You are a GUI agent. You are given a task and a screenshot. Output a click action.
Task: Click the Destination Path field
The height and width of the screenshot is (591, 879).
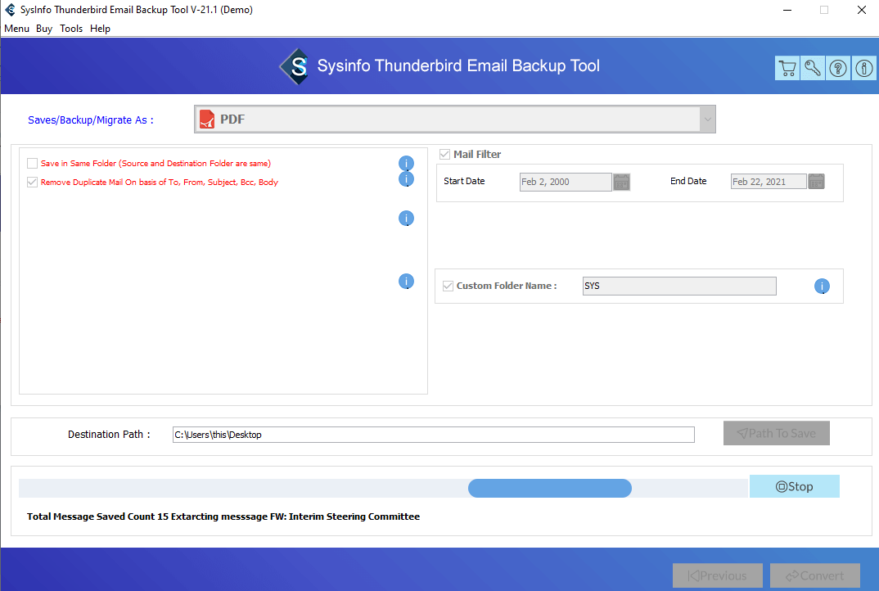433,435
